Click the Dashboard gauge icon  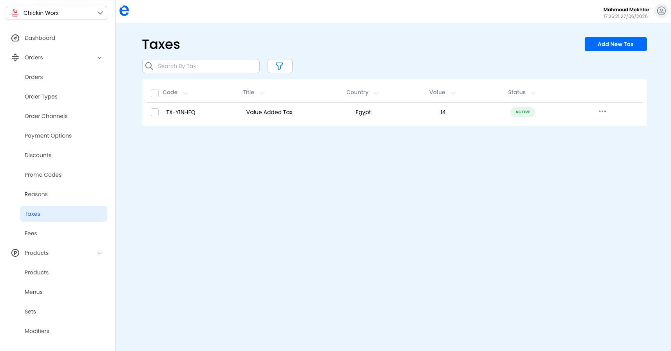pos(15,38)
